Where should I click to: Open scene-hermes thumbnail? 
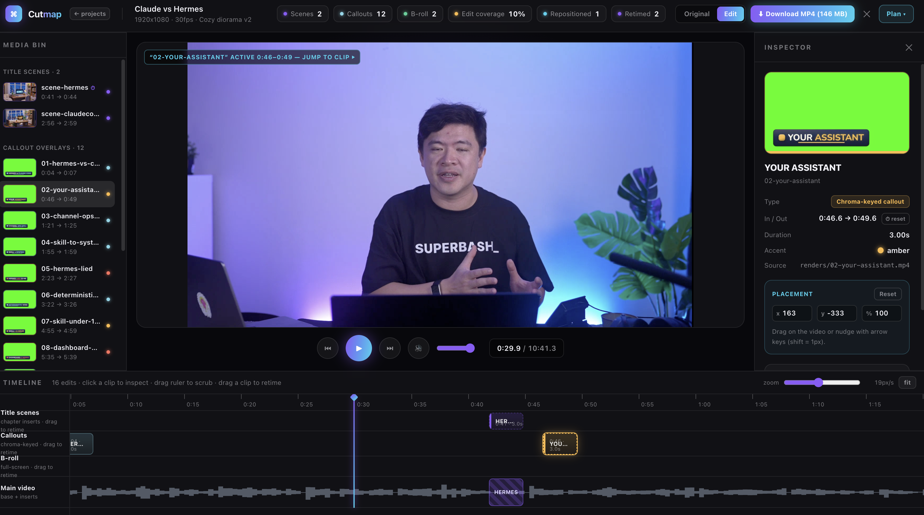20,92
